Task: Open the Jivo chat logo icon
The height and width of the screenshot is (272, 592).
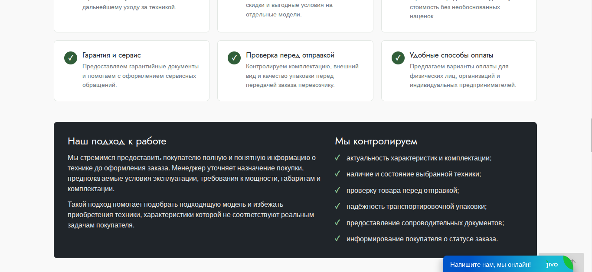Action: pos(552,265)
